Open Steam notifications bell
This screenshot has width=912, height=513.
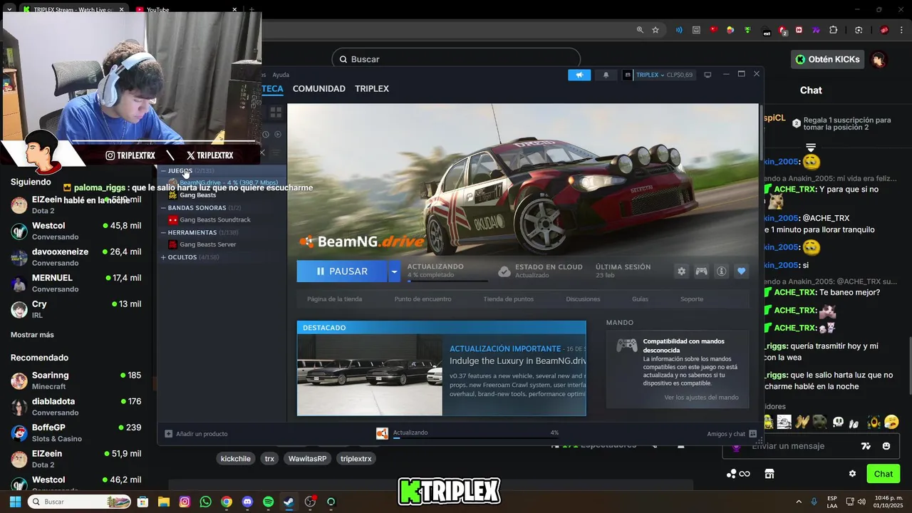[x=606, y=75]
